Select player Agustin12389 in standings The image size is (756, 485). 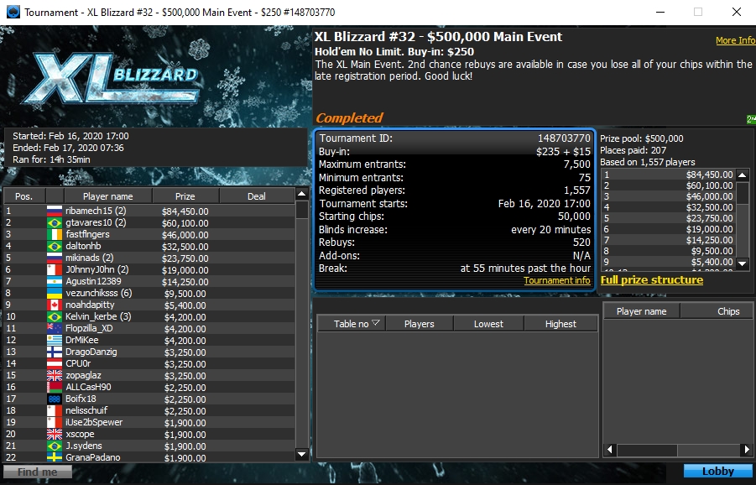(149, 282)
